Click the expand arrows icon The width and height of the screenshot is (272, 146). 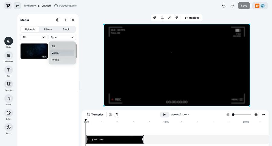(169, 18)
